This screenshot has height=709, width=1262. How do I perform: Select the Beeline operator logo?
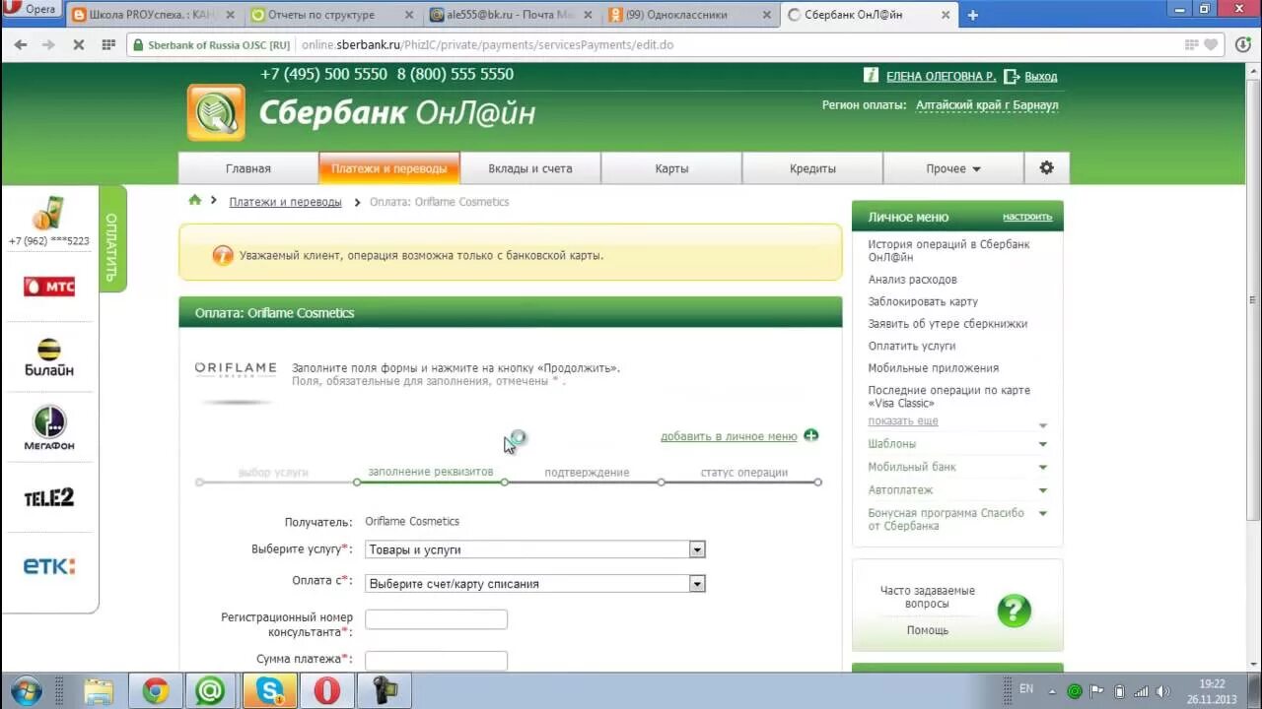(49, 357)
